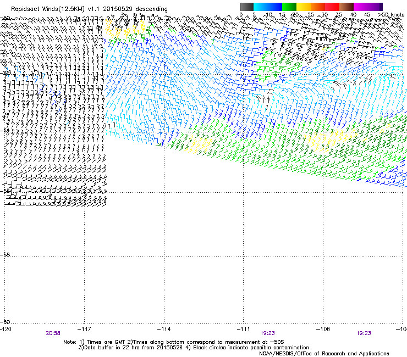Pick the yellow 20-25 knots legend segment

(304, 7)
